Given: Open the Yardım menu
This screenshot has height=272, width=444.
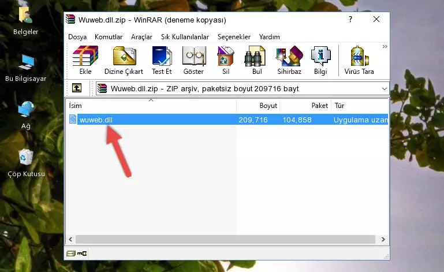Looking at the screenshot, I should coord(269,37).
